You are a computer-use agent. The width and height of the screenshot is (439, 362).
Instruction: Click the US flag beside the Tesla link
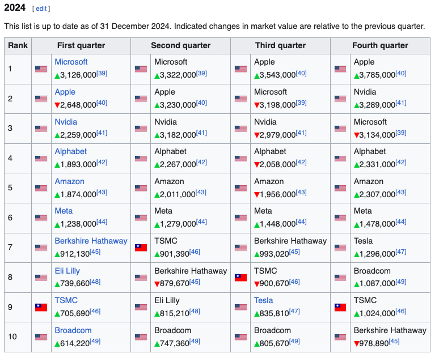pos(240,307)
